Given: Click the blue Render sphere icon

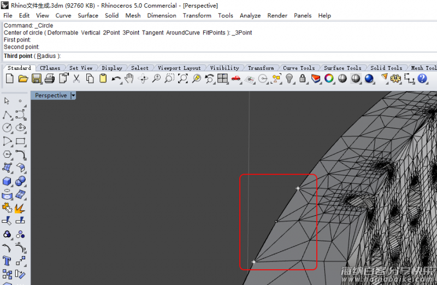Looking at the screenshot, I should pyautogui.click(x=369, y=79).
